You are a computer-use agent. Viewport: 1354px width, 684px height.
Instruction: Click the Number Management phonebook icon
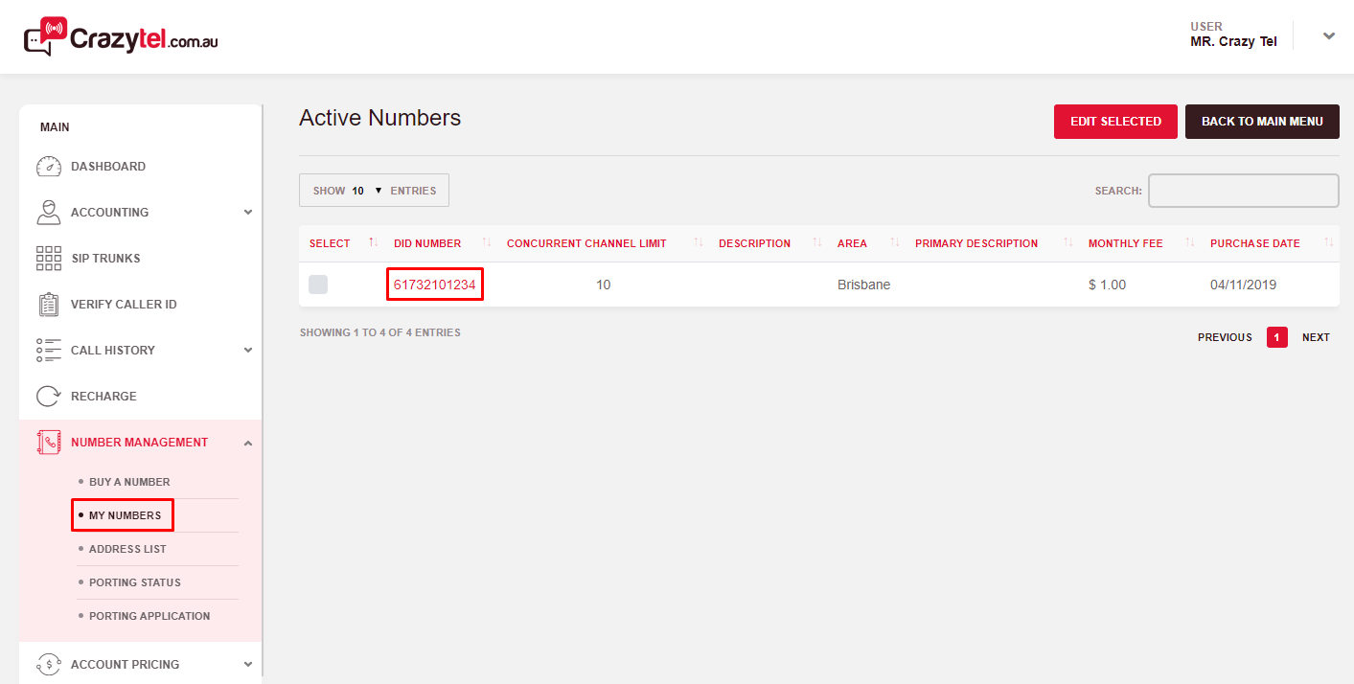49,443
